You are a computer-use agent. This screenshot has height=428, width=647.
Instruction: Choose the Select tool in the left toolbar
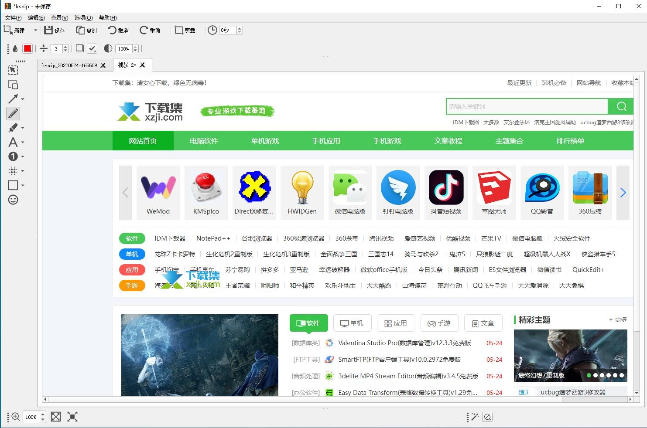click(x=13, y=70)
